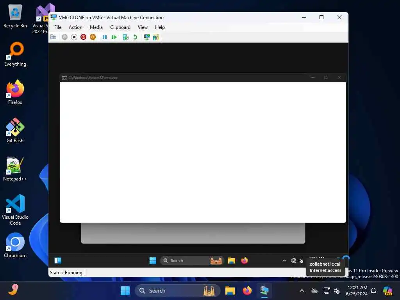Click the Status: Running text
Viewport: 400px width, 300px height.
pos(66,273)
